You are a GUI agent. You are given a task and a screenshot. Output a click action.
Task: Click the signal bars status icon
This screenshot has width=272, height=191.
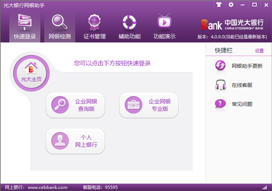coord(265,187)
